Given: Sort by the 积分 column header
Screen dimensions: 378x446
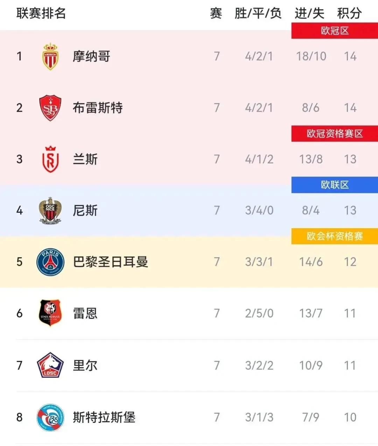Looking at the screenshot, I should point(349,13).
